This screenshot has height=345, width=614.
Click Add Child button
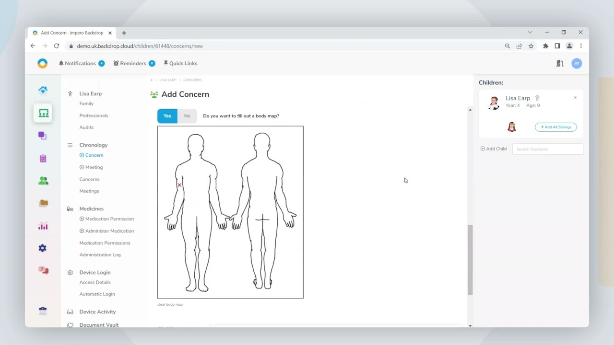494,149
